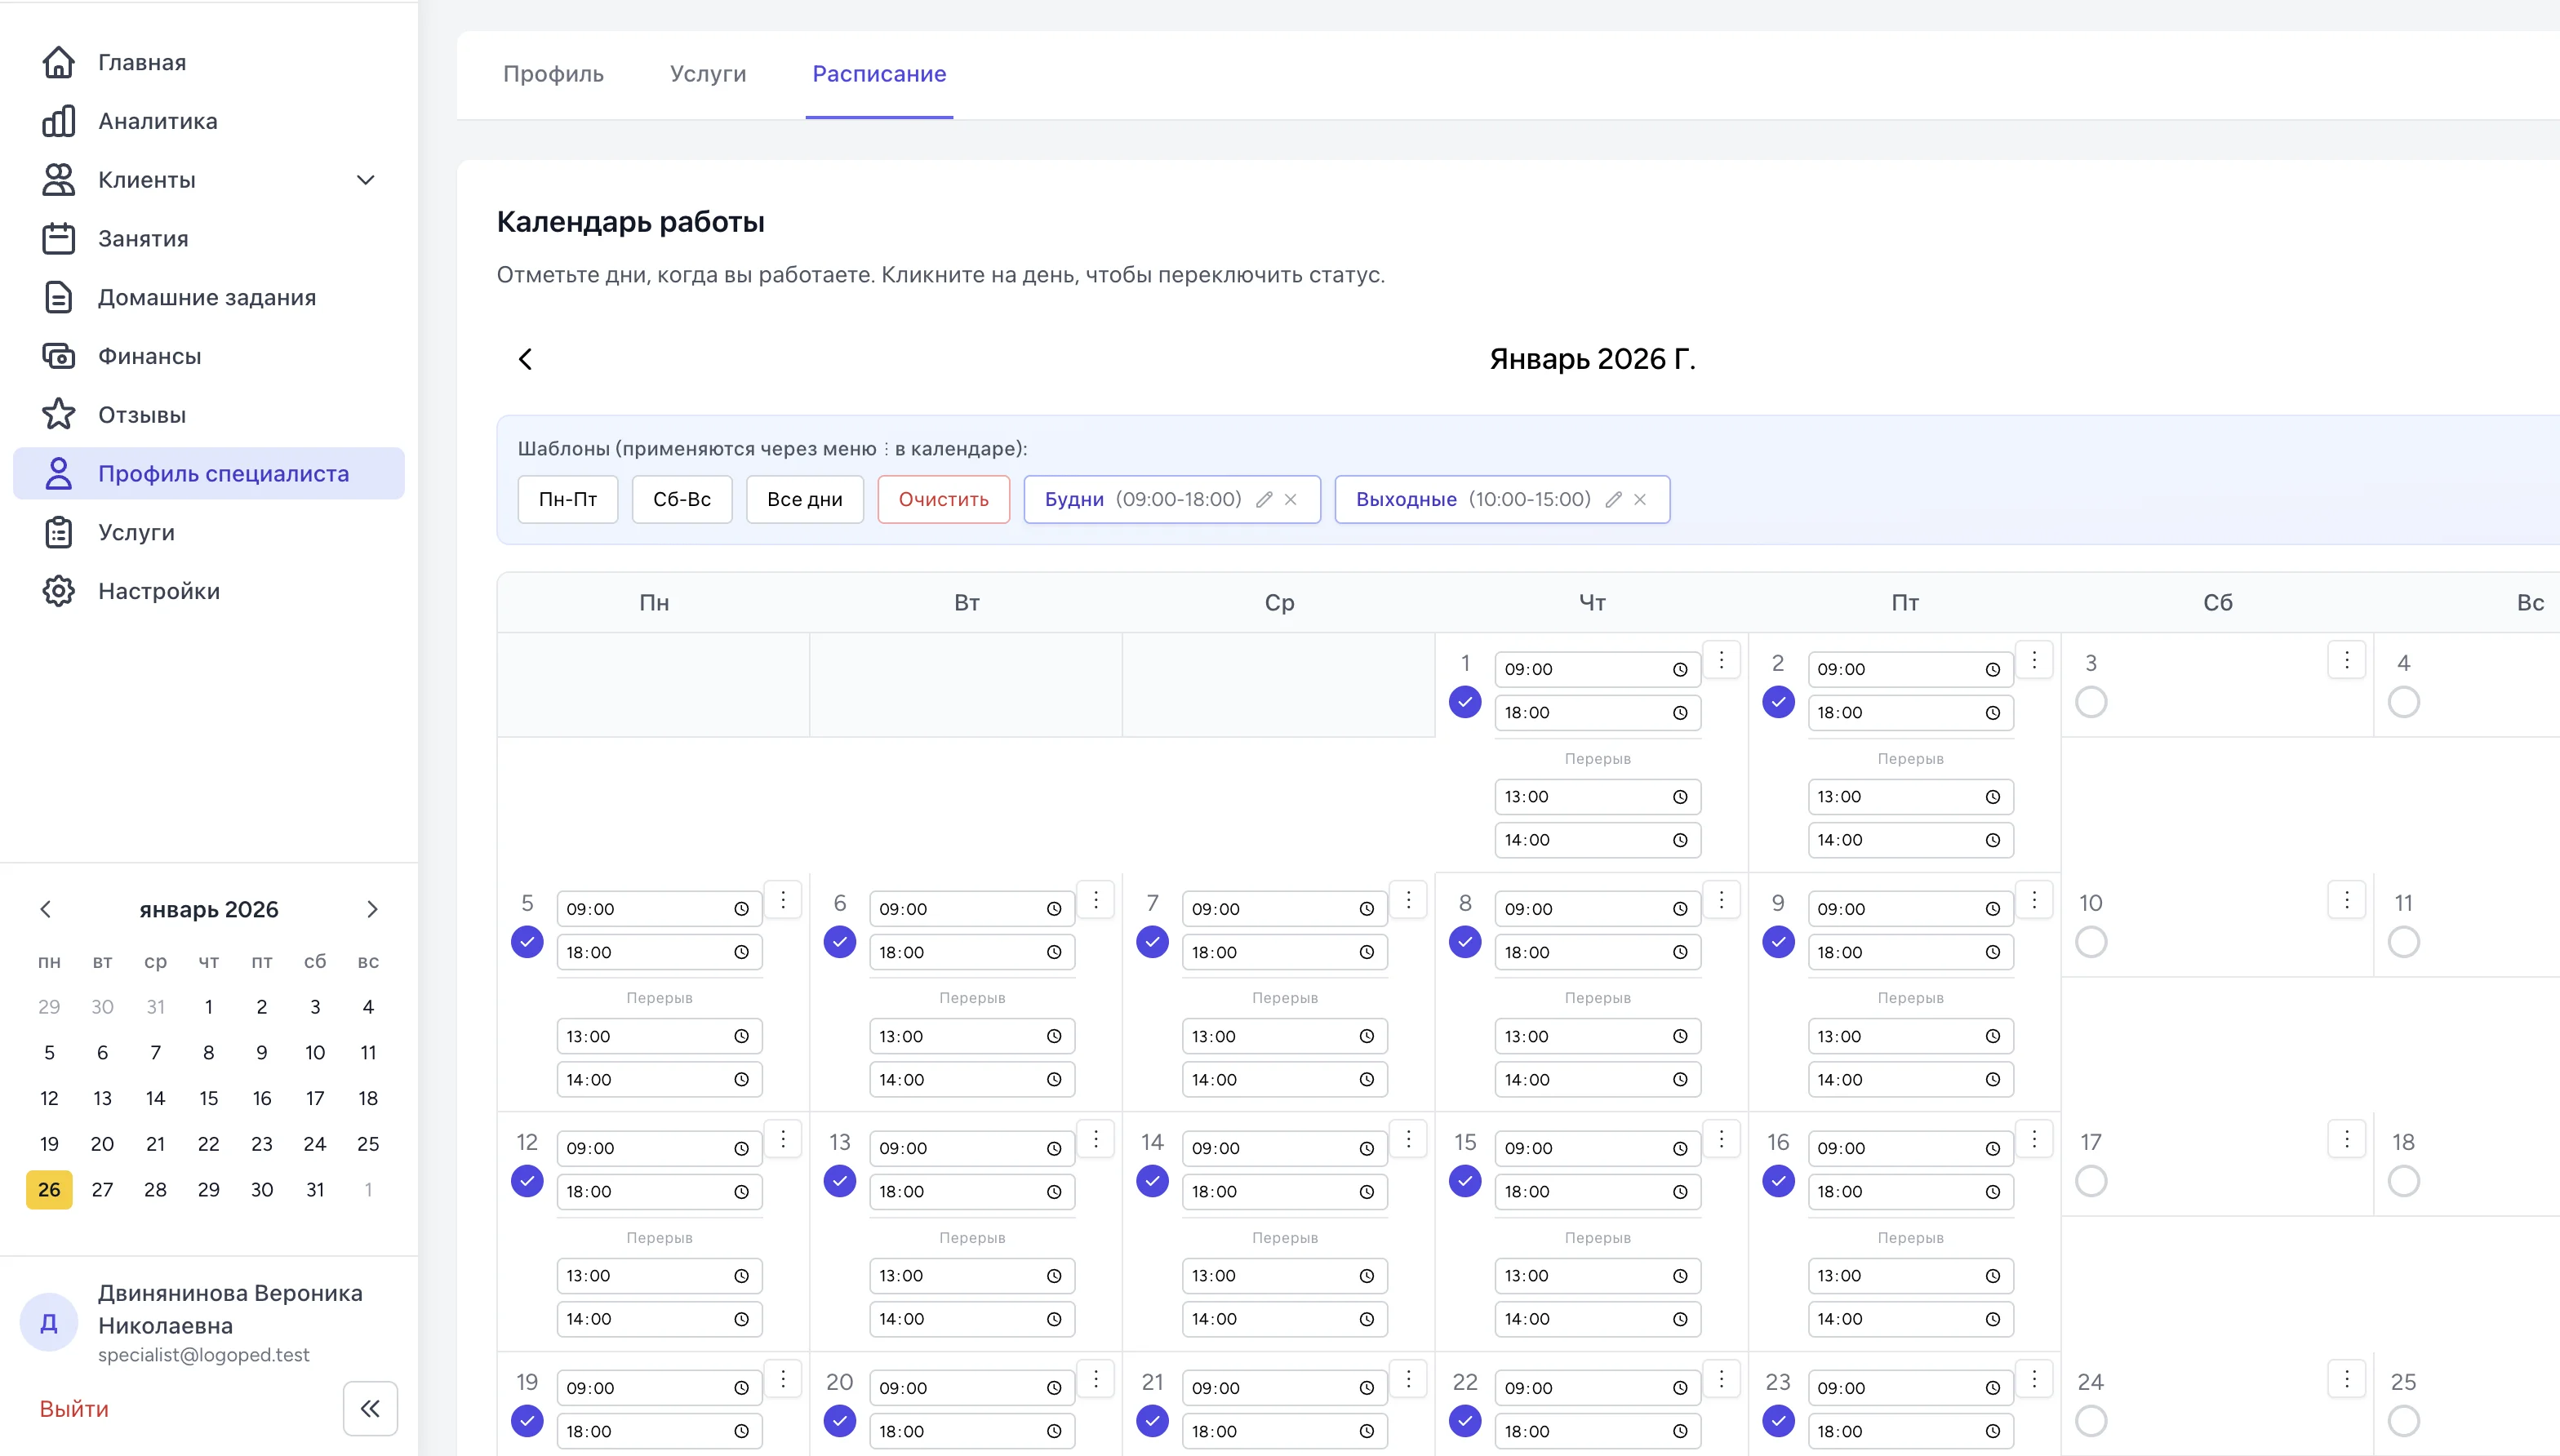Apply the Пн-Пт template button
Screen dimensions: 2560x1456
[568, 499]
